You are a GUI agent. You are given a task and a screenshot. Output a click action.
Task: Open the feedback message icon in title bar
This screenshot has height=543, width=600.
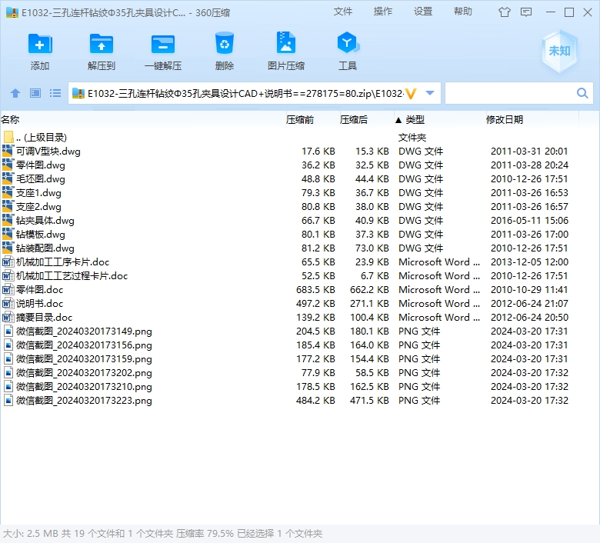[526, 12]
